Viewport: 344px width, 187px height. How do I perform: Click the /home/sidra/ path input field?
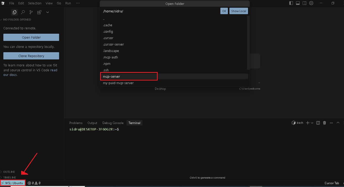coord(160,11)
